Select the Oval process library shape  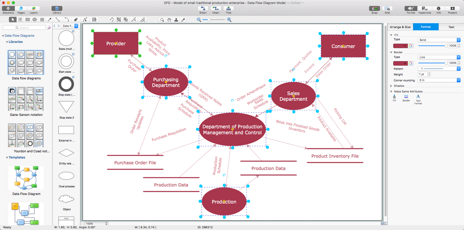point(66,176)
